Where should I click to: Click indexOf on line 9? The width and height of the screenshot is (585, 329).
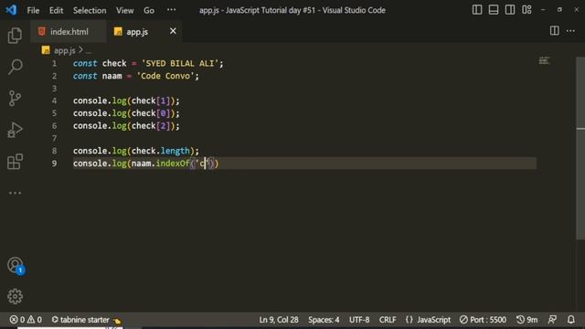173,164
